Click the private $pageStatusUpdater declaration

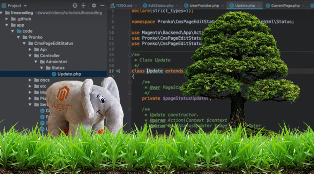click(x=176, y=98)
